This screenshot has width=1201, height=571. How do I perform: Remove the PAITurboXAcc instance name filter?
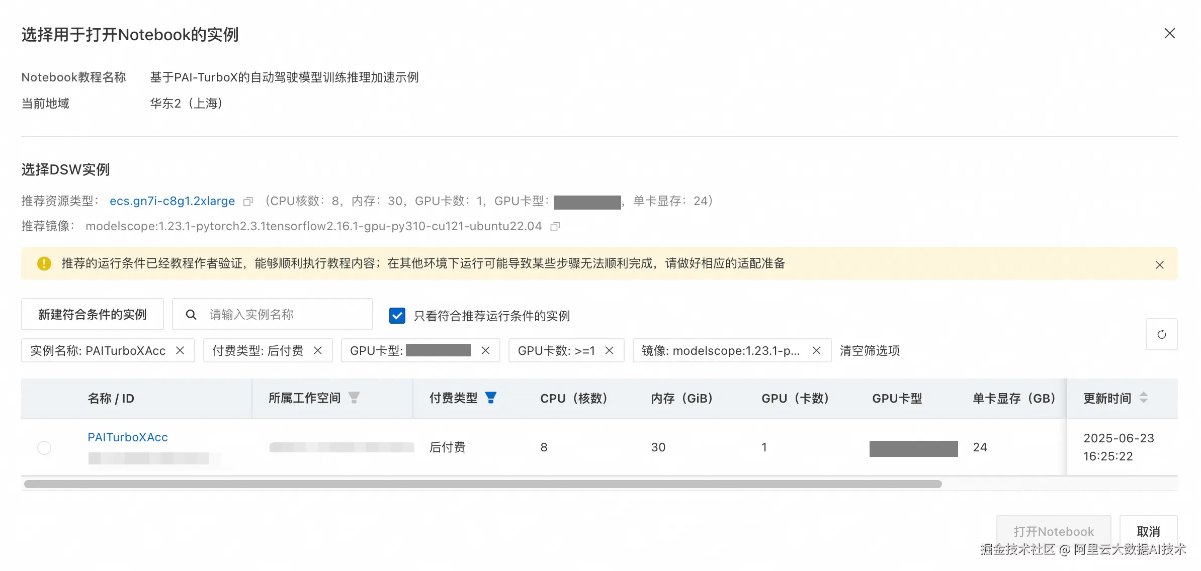tap(180, 350)
